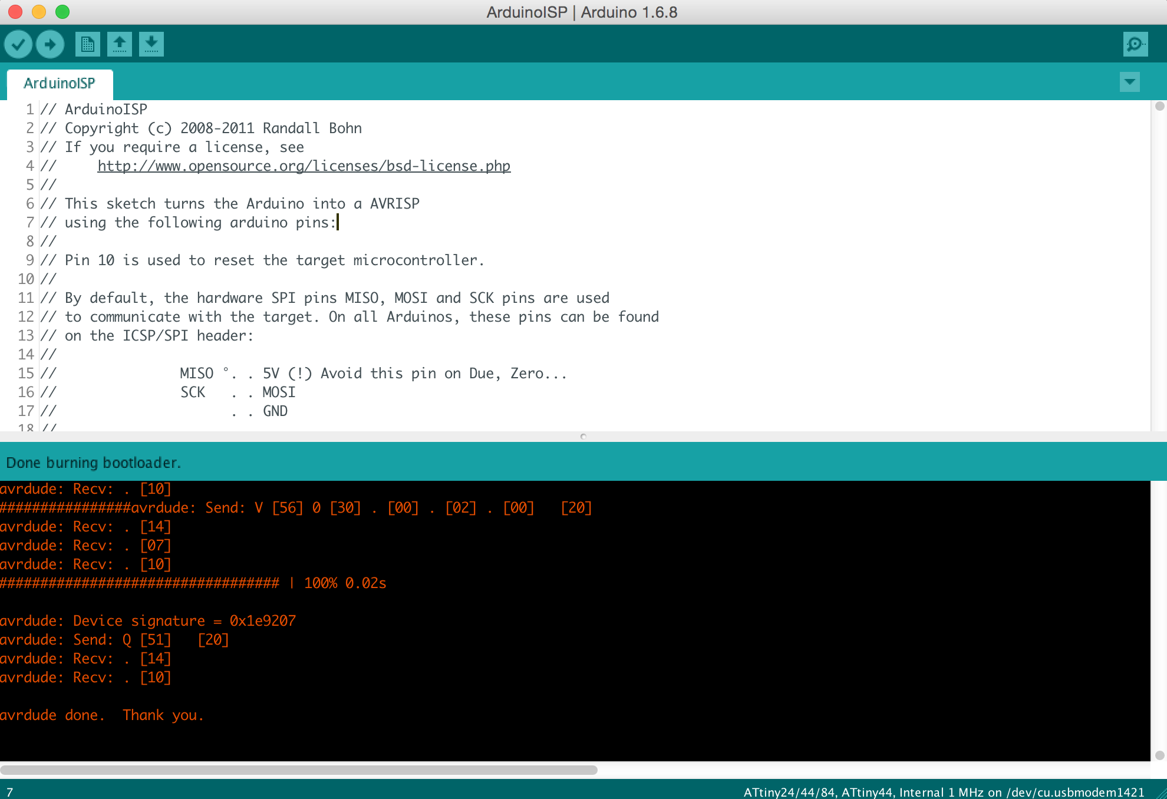This screenshot has height=799, width=1167.
Task: Expand the tab options dropdown arrow
Action: [x=1129, y=82]
